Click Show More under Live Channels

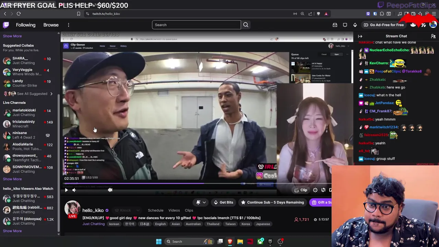12,179
